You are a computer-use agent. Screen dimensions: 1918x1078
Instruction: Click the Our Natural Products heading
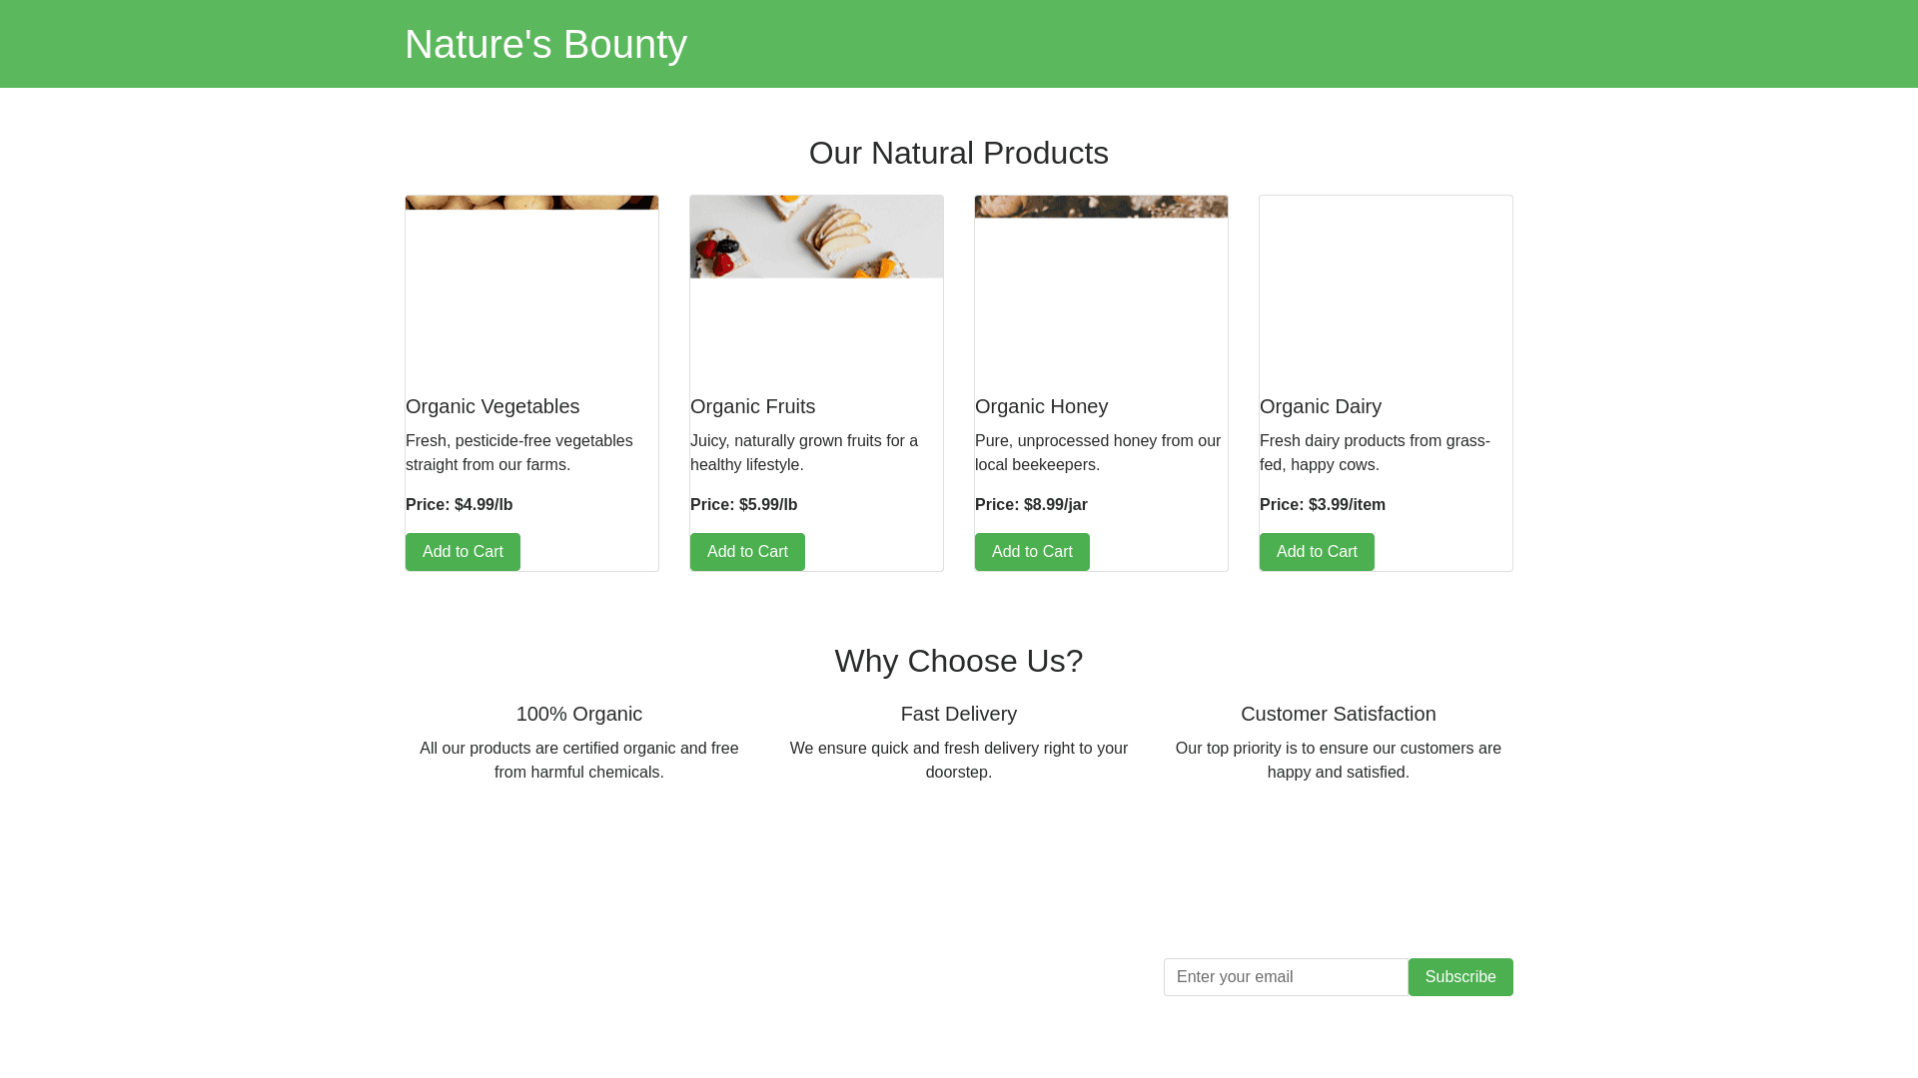tap(959, 153)
